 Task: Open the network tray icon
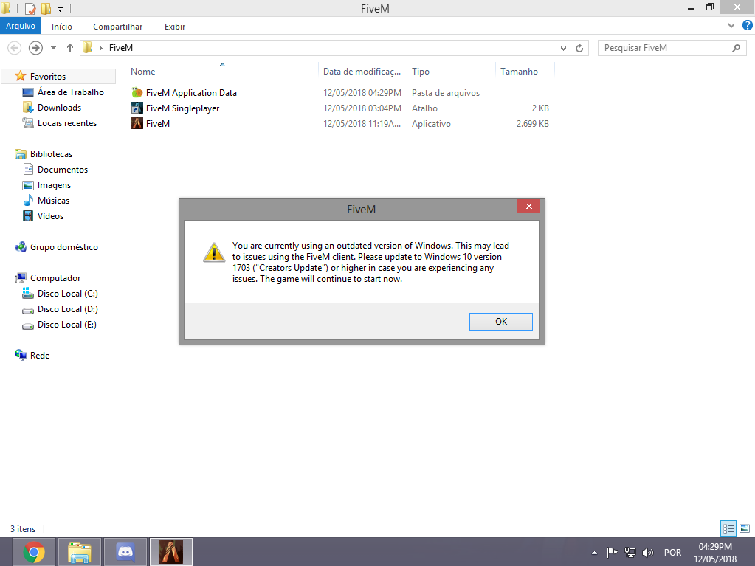[630, 553]
